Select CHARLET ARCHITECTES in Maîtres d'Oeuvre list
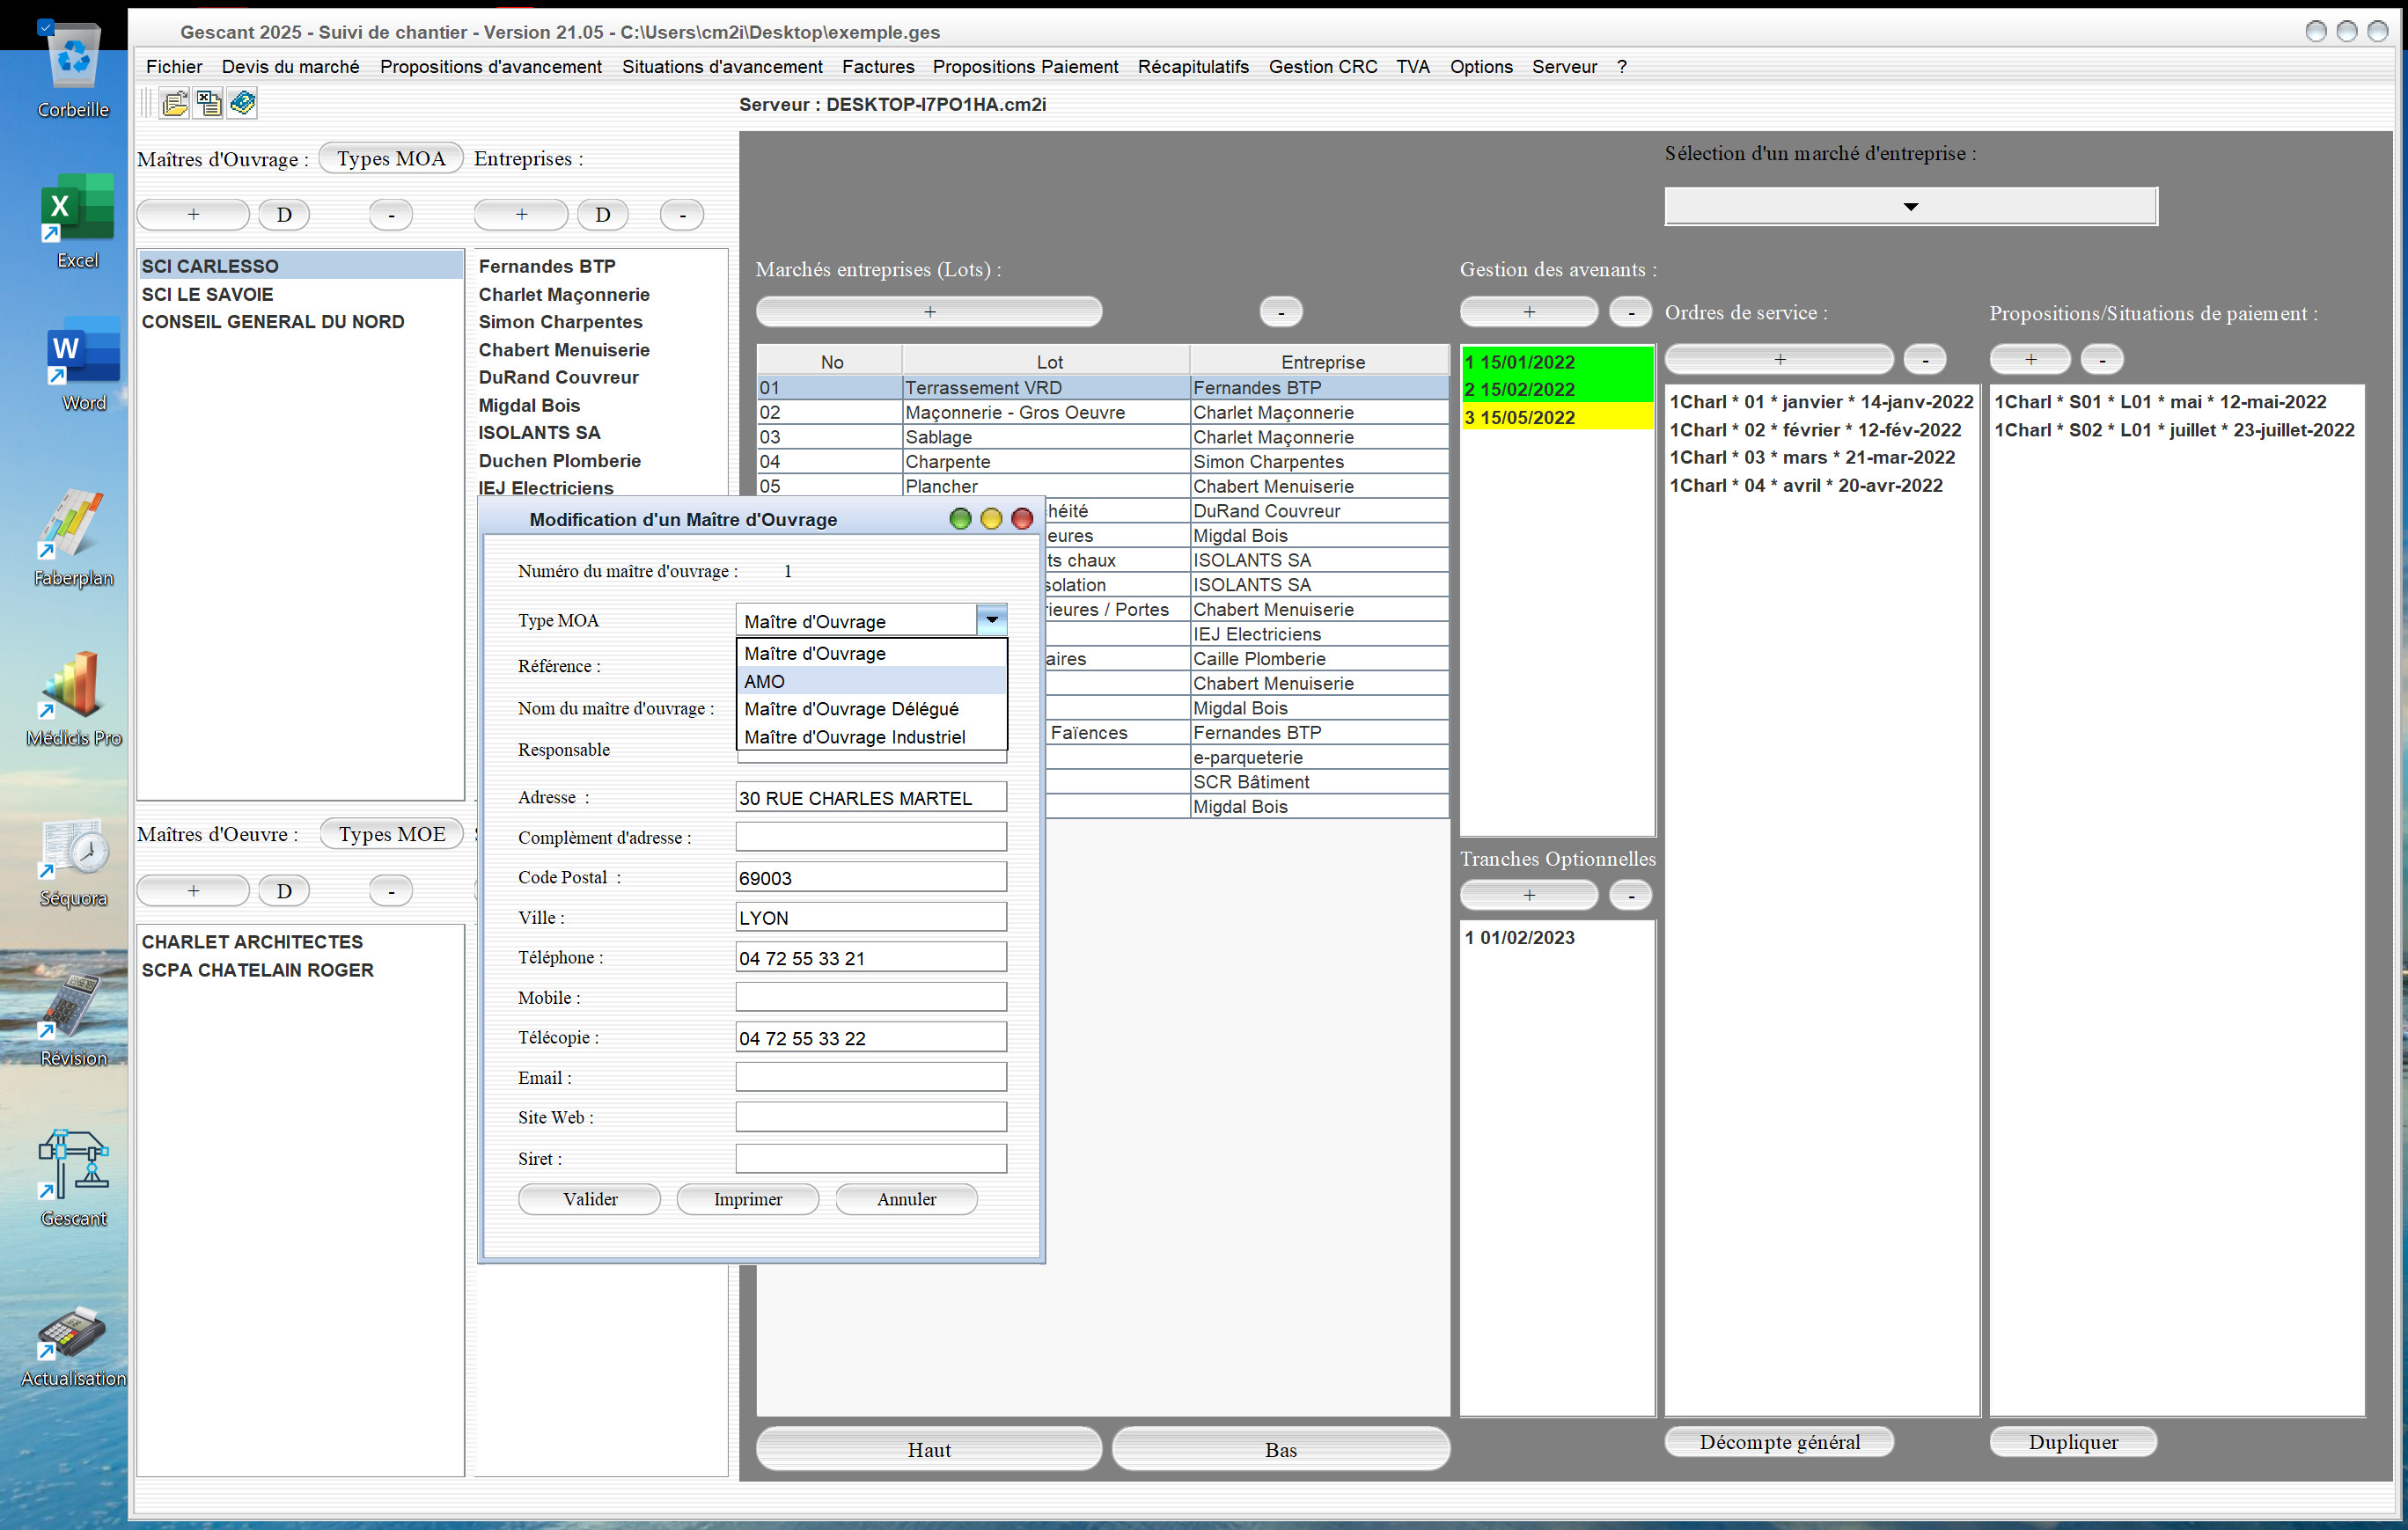 (300, 941)
